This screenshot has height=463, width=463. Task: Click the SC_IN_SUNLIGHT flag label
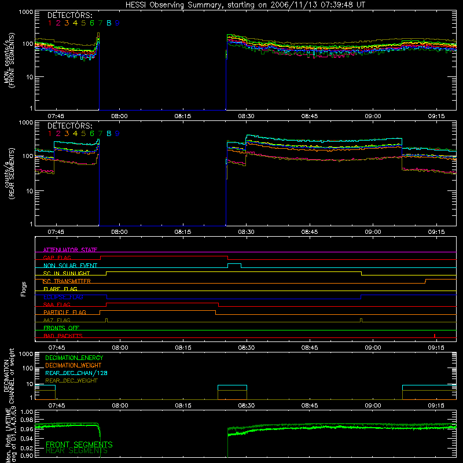coord(67,273)
